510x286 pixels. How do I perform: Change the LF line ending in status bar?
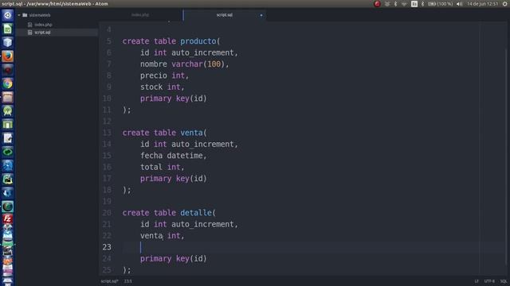point(477,281)
